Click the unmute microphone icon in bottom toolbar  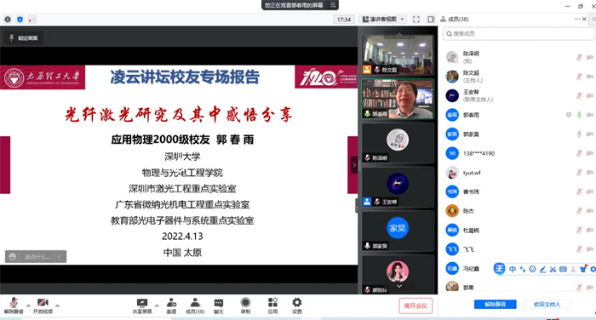14,302
